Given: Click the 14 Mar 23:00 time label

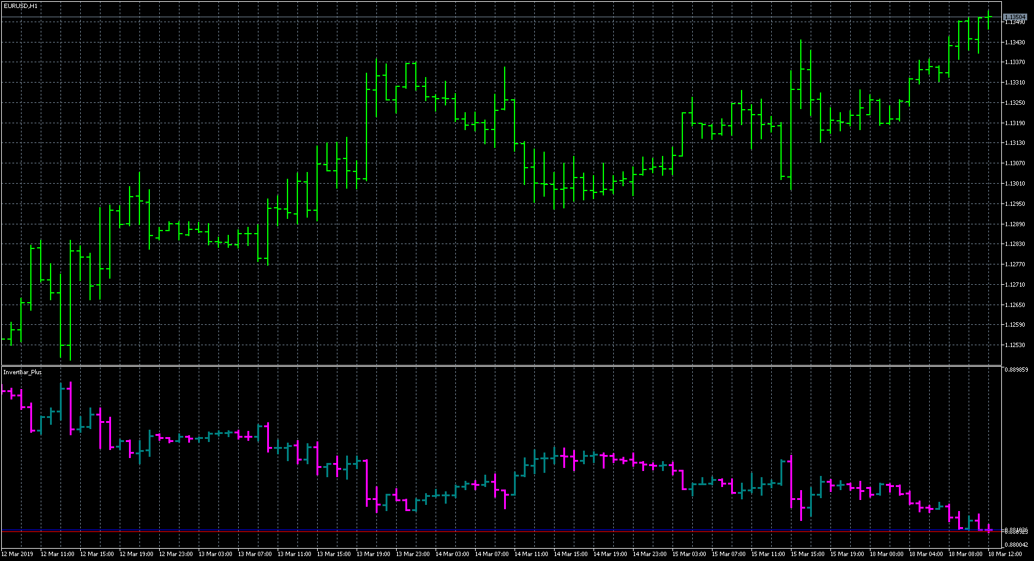Looking at the screenshot, I should tap(649, 554).
